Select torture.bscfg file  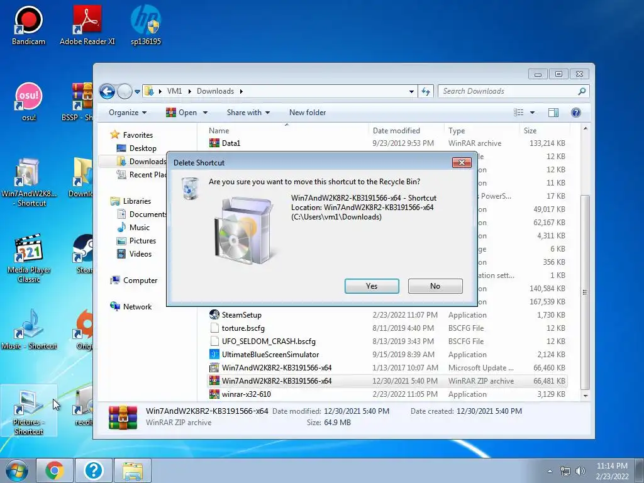tap(387, 328)
